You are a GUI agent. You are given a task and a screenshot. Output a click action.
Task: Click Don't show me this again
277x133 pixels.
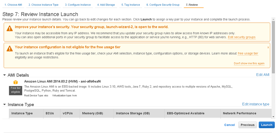249,64
